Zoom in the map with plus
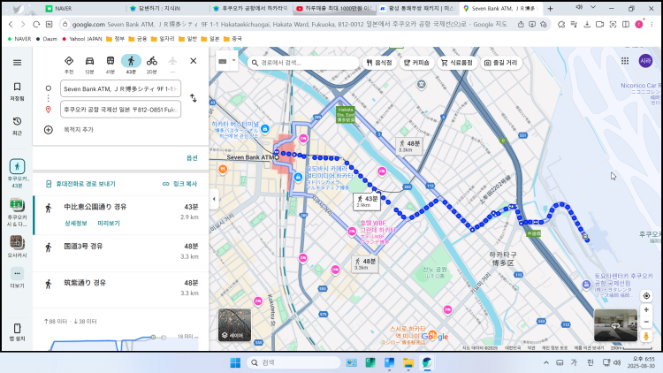Screen dimensions: 663x373 (646, 309)
